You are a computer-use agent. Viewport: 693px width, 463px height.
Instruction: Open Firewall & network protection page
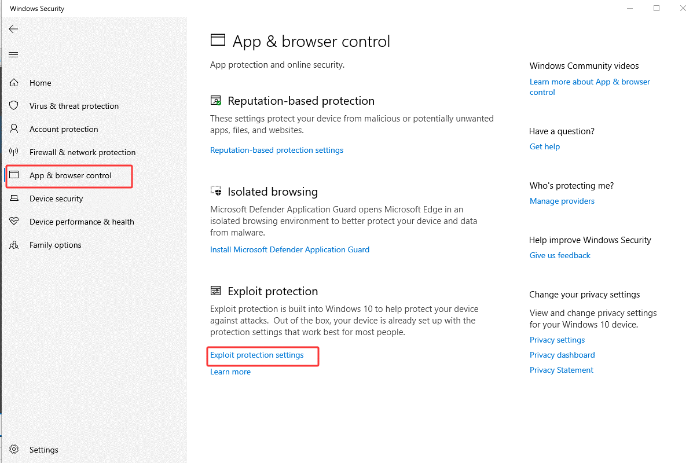pos(82,152)
